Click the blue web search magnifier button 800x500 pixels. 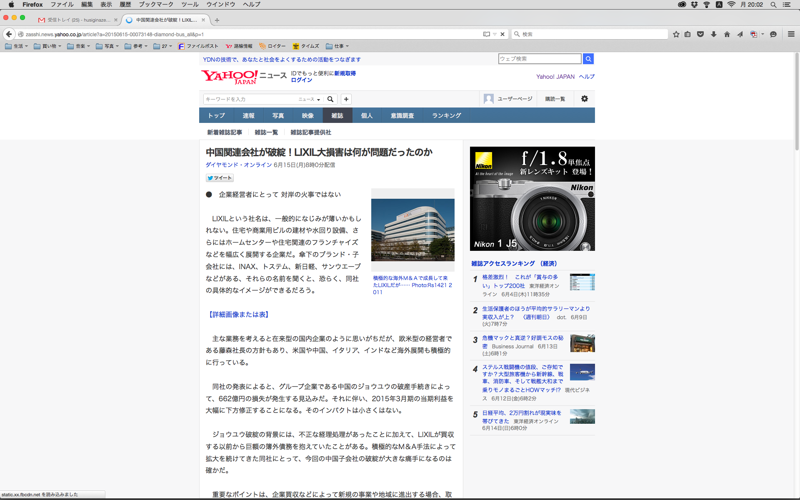(588, 59)
